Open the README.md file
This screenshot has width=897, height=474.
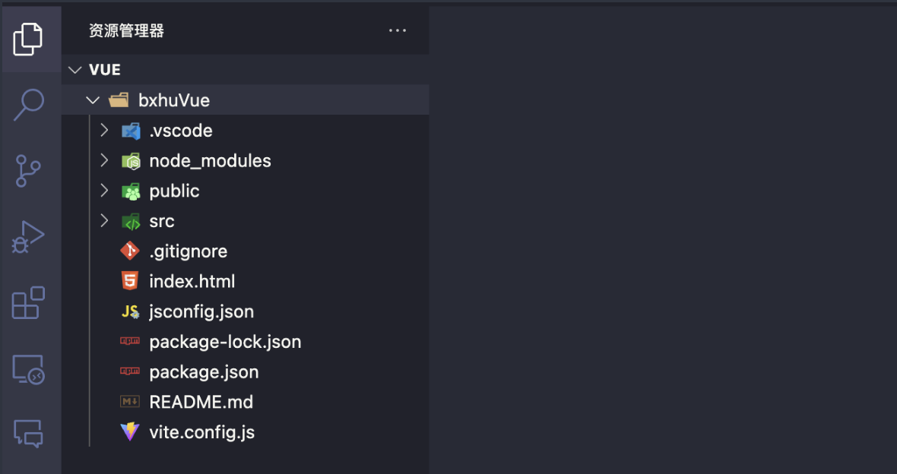[201, 402]
